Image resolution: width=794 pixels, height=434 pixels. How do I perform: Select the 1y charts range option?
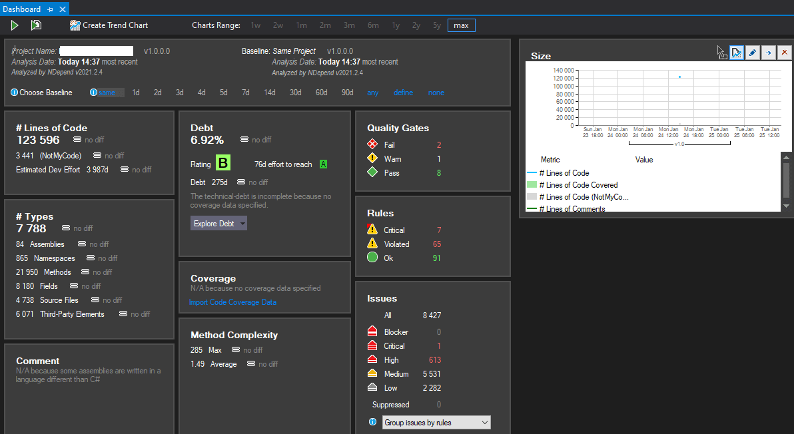pyautogui.click(x=396, y=25)
